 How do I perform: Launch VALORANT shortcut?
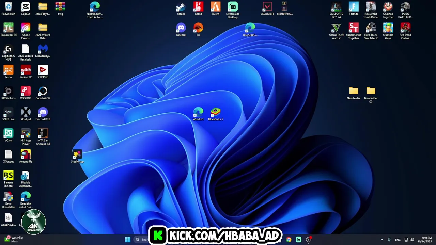267,9
